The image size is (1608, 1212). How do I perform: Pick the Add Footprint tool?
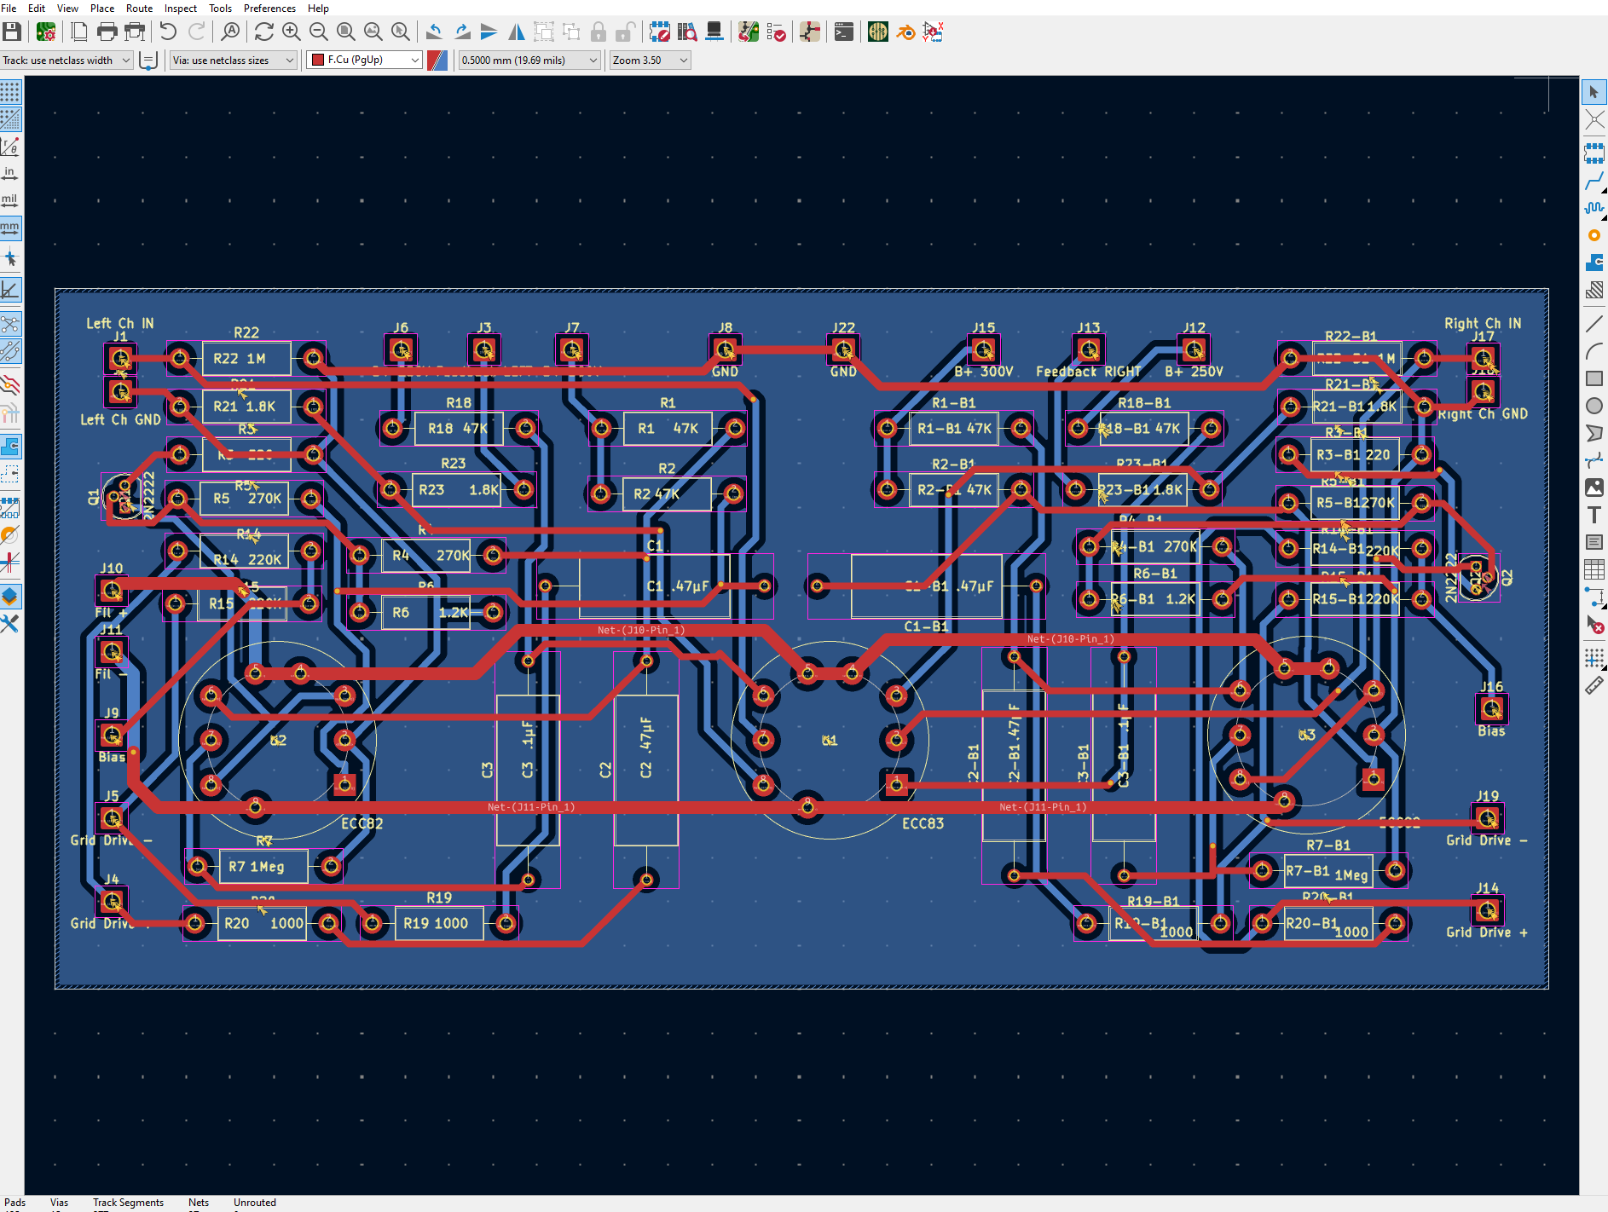(1594, 153)
